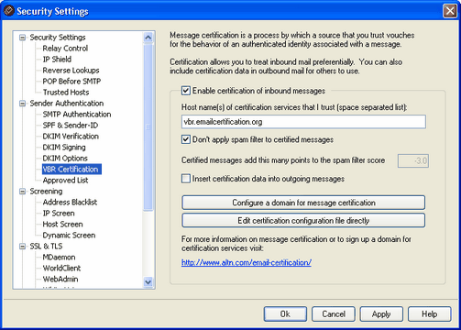Viewport: 461px width, 330px height.
Task: Toggle Enable certification of inbound messages
Action: tap(186, 91)
